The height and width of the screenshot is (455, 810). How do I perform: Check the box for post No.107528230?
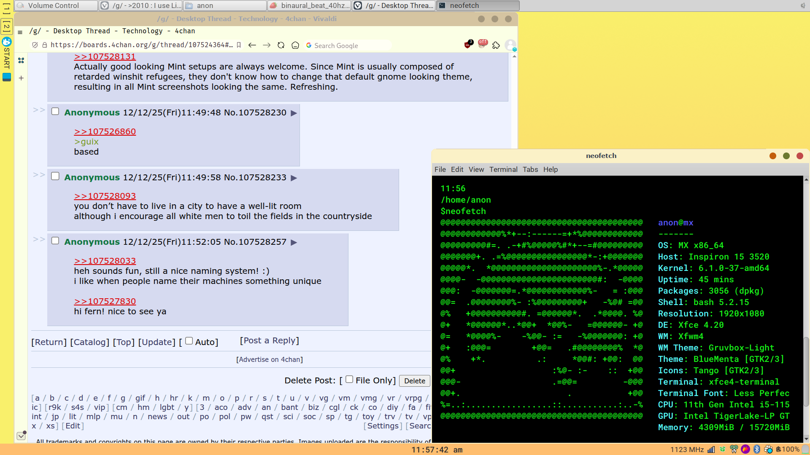click(x=55, y=111)
